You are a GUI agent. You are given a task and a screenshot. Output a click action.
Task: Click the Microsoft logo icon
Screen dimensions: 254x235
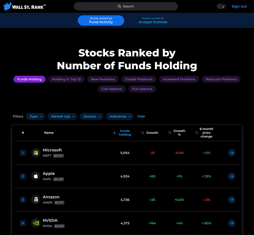pyautogui.click(x=36, y=153)
